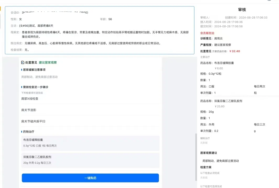Click the 需做检查进一步确诊 section marker
The image size is (279, 188).
pyautogui.click(x=22, y=87)
